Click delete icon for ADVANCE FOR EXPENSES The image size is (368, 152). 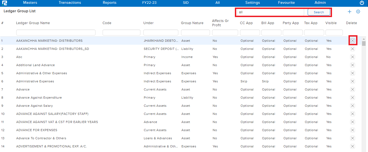tap(353, 130)
